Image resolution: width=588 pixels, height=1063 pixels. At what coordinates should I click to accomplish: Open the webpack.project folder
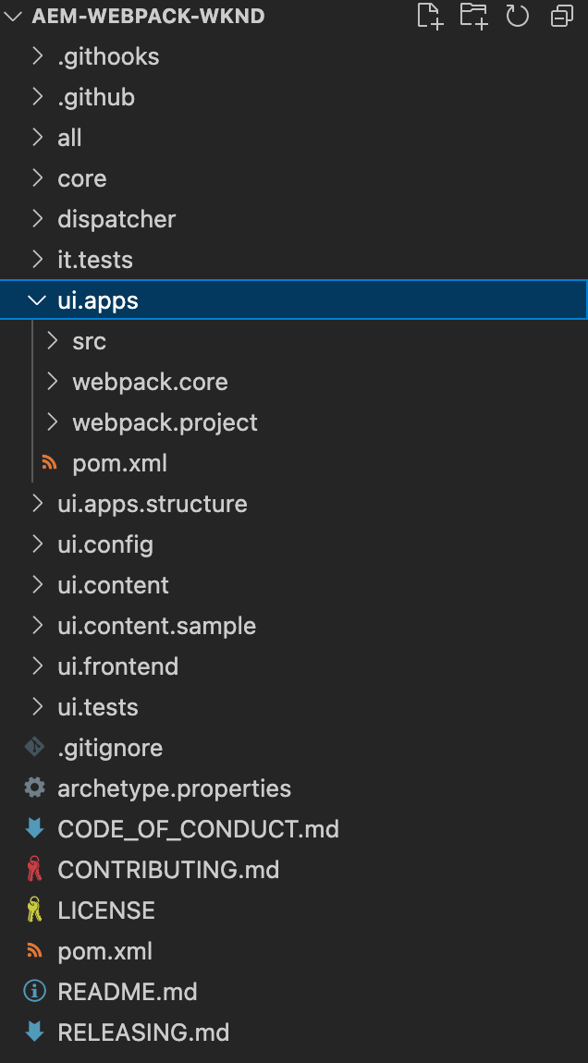click(x=165, y=422)
